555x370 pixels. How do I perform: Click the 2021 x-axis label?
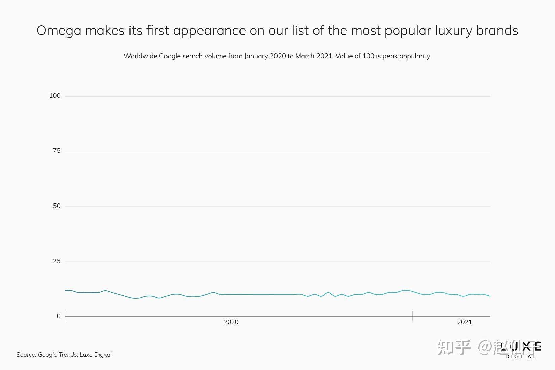tap(465, 322)
